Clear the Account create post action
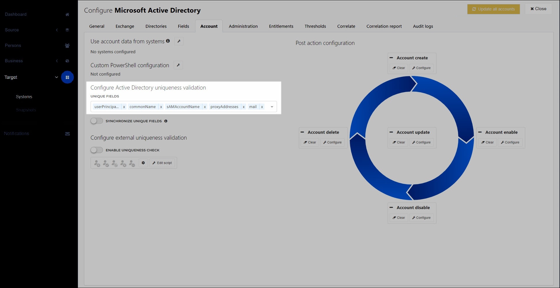The width and height of the screenshot is (560, 288). pyautogui.click(x=399, y=68)
